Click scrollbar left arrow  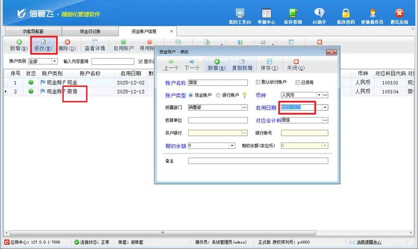[6, 233]
